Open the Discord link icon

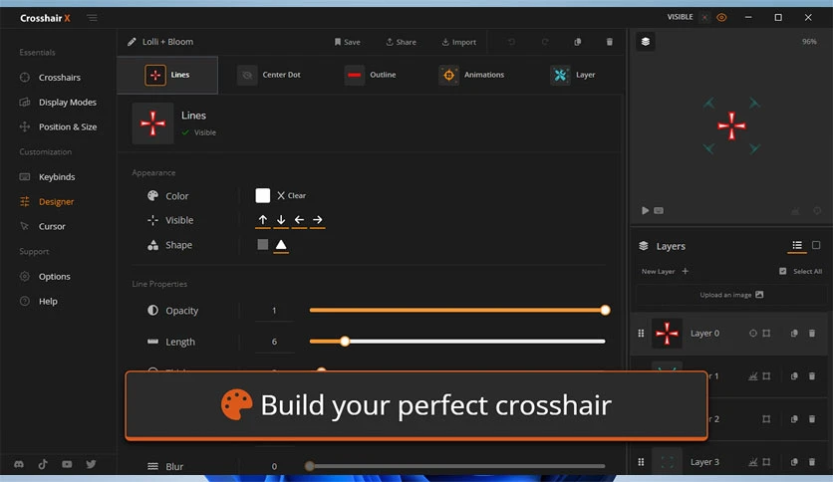click(x=19, y=464)
